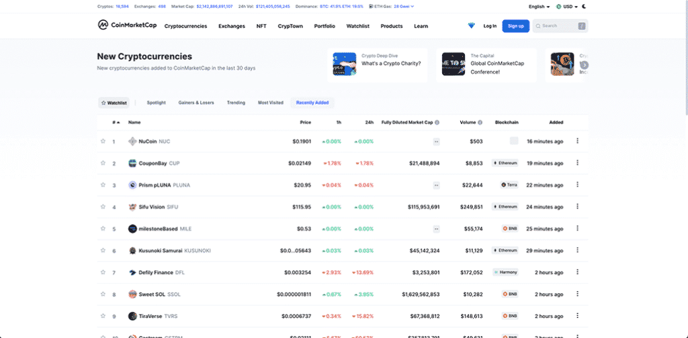
Task: Star Kusunoki Samurai for watchlist
Action: 103,250
